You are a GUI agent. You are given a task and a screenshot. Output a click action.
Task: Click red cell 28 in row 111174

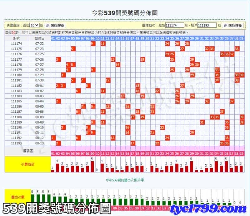click(x=187, y=44)
